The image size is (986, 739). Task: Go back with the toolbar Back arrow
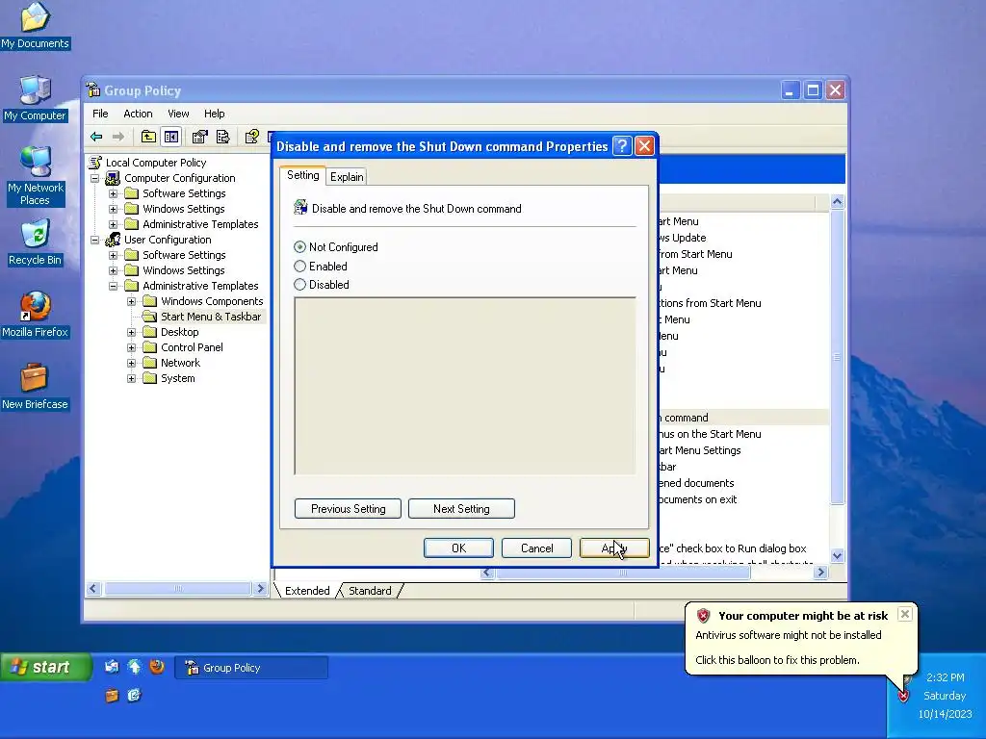(x=96, y=137)
